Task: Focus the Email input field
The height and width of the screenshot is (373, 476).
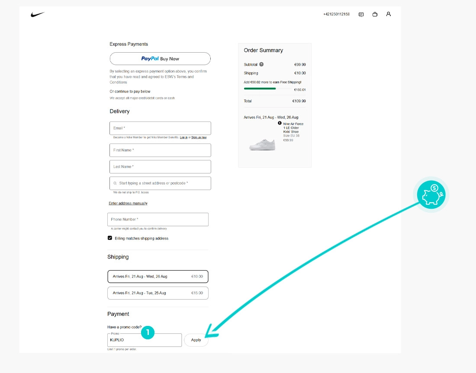Action: tap(160, 128)
